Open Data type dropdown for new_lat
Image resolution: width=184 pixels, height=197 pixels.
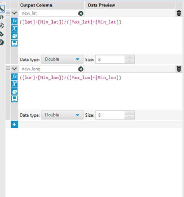point(62,59)
